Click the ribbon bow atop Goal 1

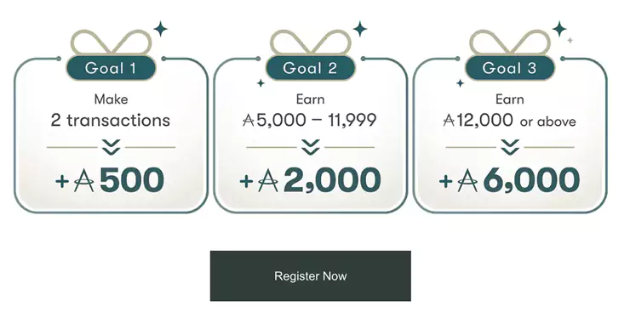point(112,42)
